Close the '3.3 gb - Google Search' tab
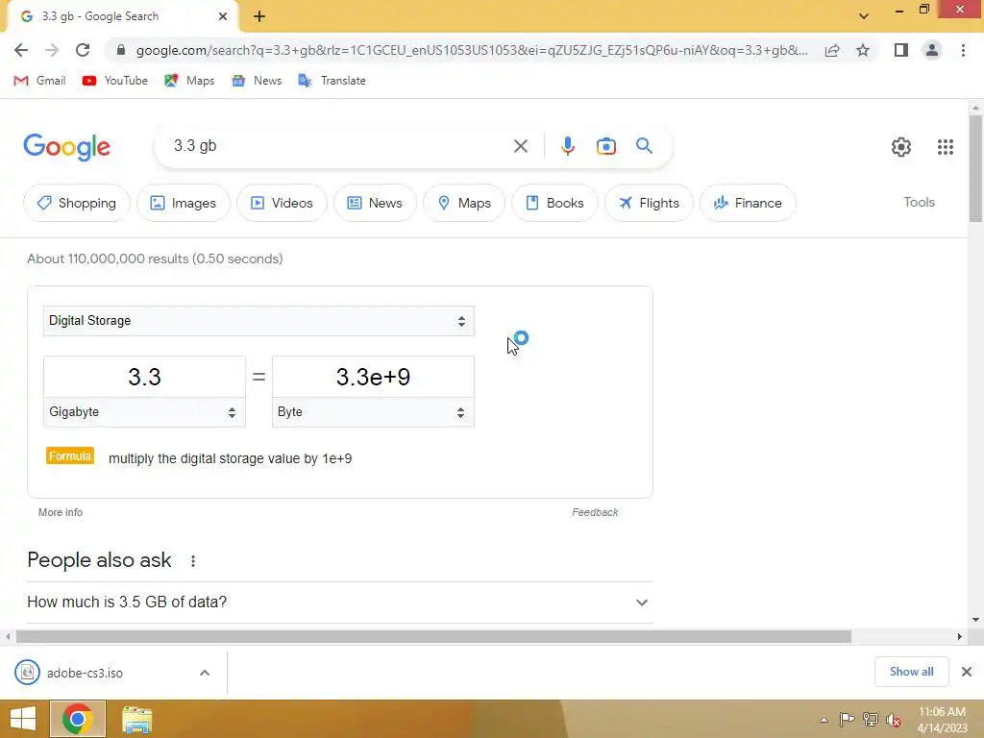The image size is (984, 738). pyautogui.click(x=223, y=16)
